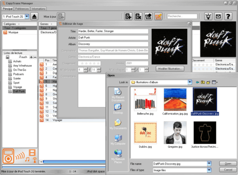
Task: Toggle the Soirée playlist checkbox
Action: pyautogui.click(x=10, y=78)
